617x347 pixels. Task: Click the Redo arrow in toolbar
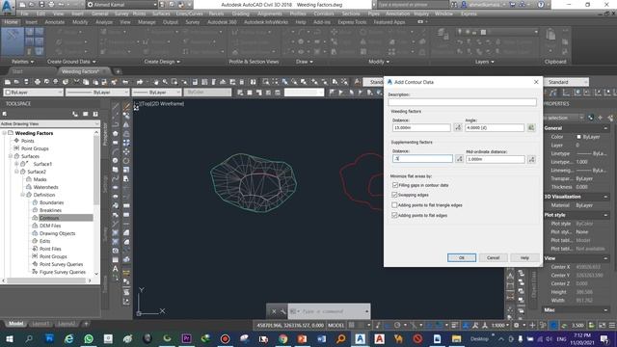[x=140, y=82]
